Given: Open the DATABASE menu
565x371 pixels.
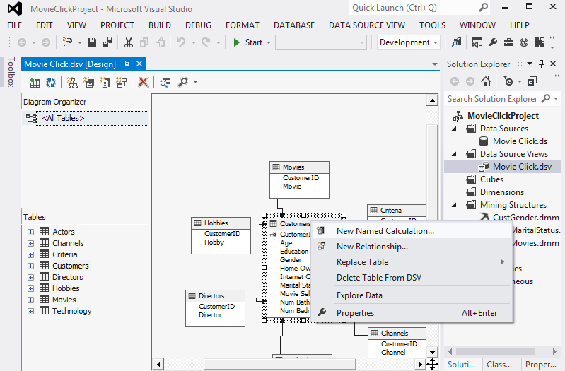Looking at the screenshot, I should click(x=294, y=25).
